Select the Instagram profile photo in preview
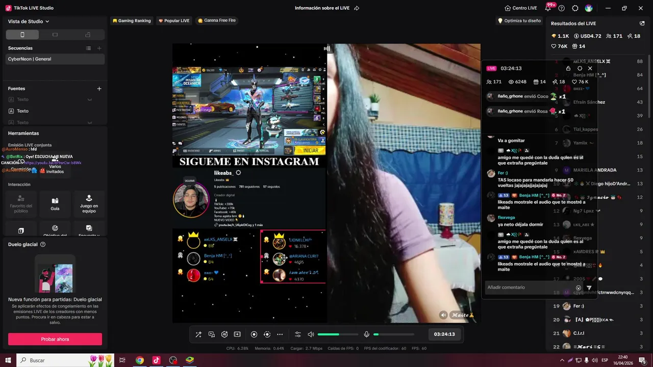 191,199
